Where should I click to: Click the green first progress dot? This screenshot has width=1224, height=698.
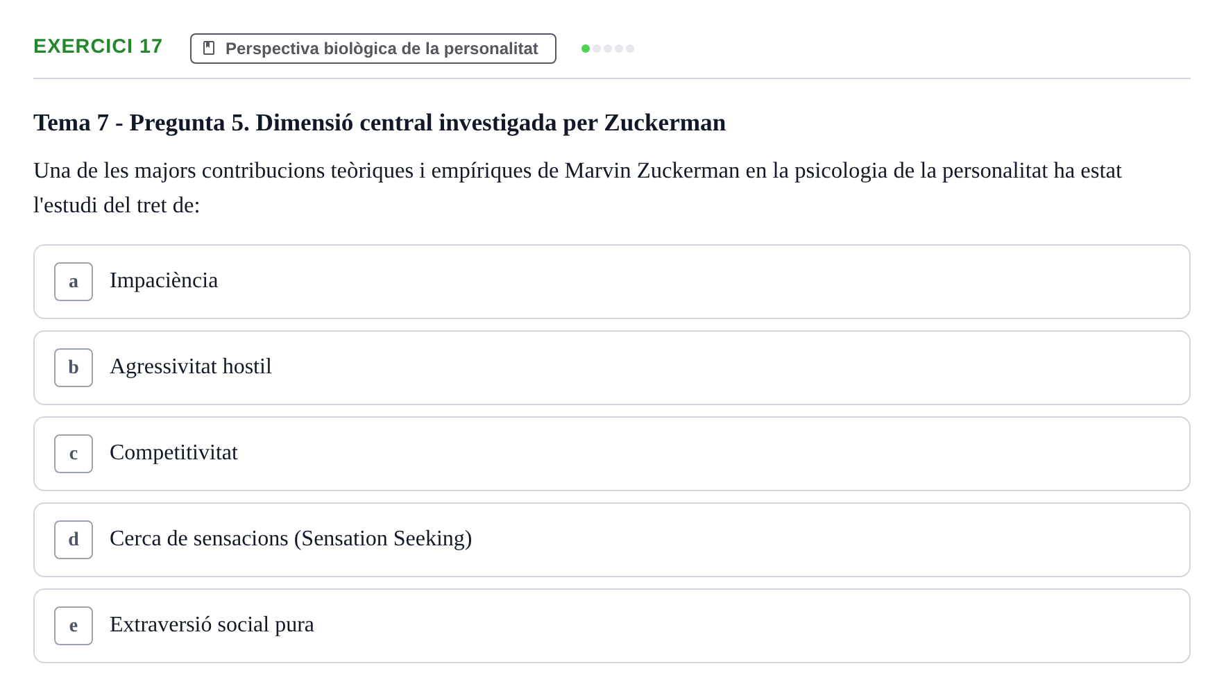pyautogui.click(x=586, y=49)
